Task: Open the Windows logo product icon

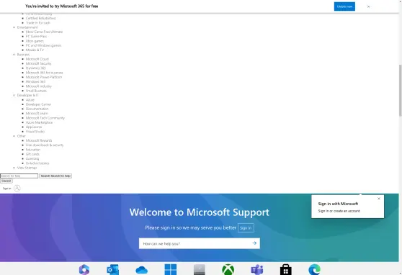Action: click(x=171, y=270)
